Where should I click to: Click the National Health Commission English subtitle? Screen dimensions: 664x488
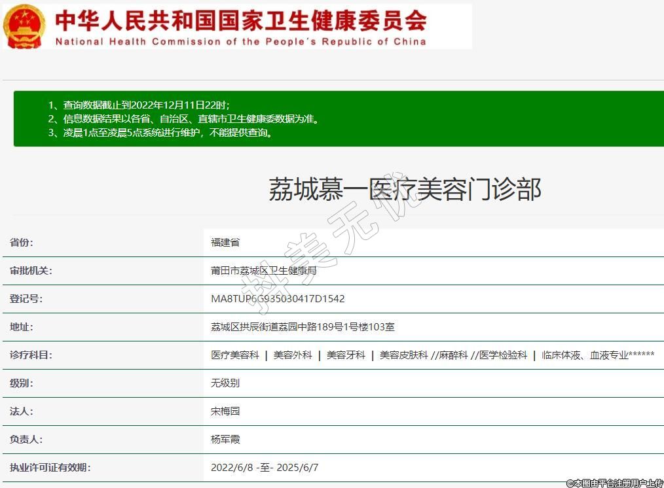pyautogui.click(x=240, y=42)
